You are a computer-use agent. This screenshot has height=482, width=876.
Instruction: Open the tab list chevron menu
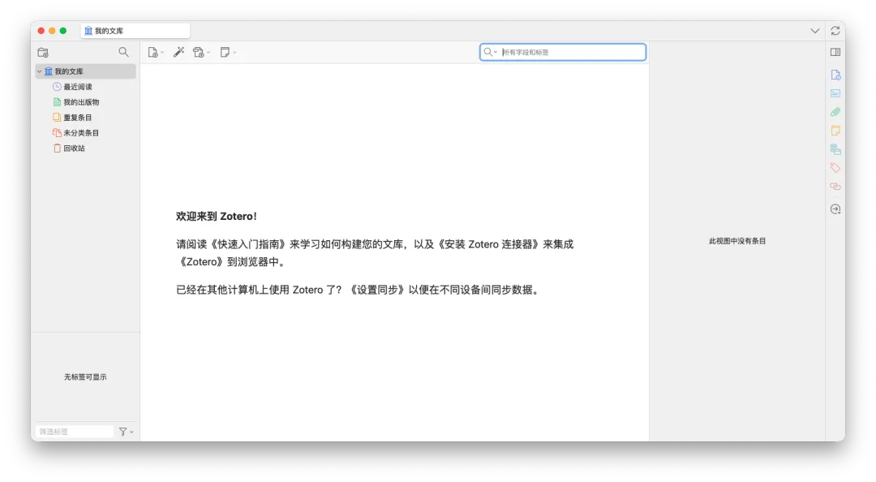[x=815, y=31]
